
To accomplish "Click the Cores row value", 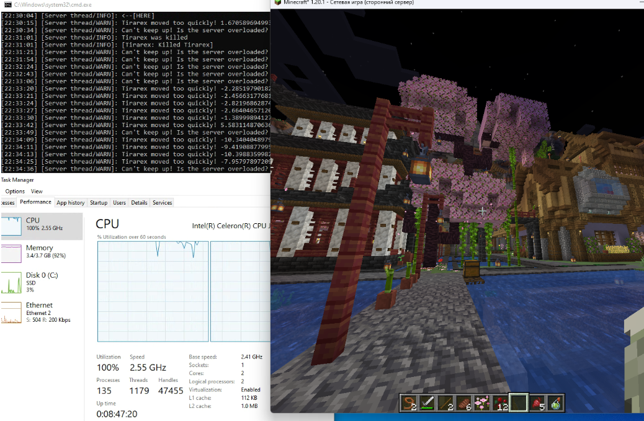I will 243,373.
